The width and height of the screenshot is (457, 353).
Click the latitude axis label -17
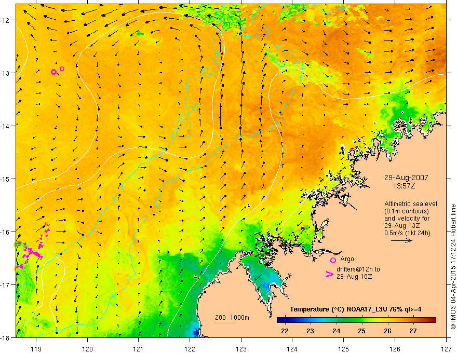pos(6,285)
